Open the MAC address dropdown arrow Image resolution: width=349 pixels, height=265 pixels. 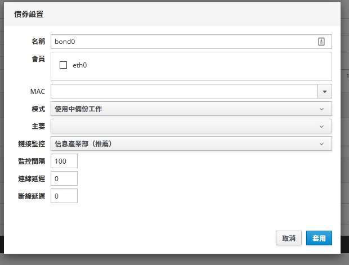(325, 91)
